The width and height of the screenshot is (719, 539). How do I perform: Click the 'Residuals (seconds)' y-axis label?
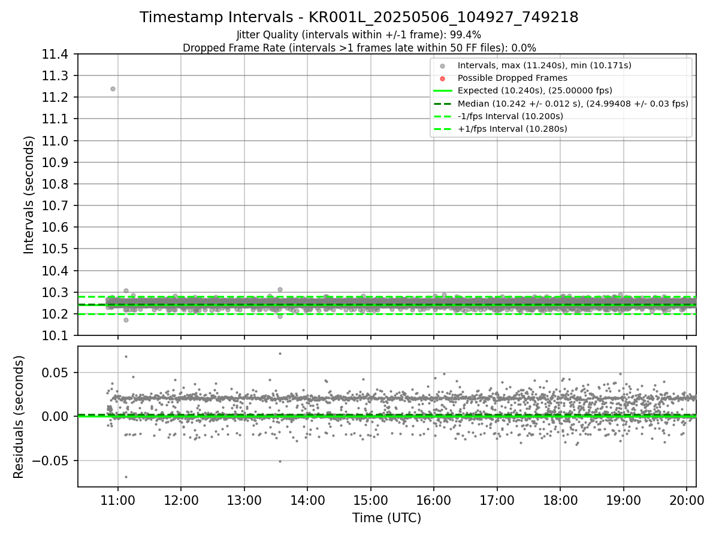tap(19, 417)
